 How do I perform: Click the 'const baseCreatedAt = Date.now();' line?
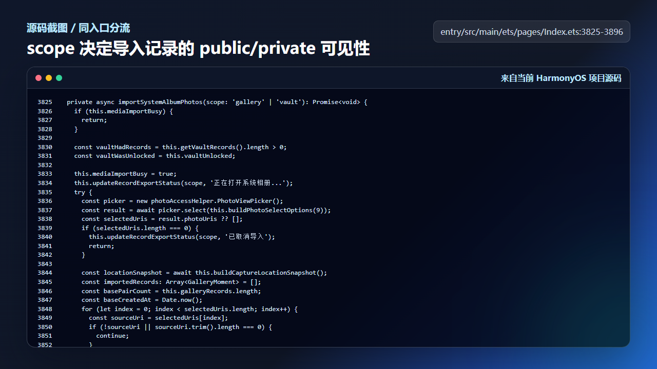pyautogui.click(x=142, y=300)
